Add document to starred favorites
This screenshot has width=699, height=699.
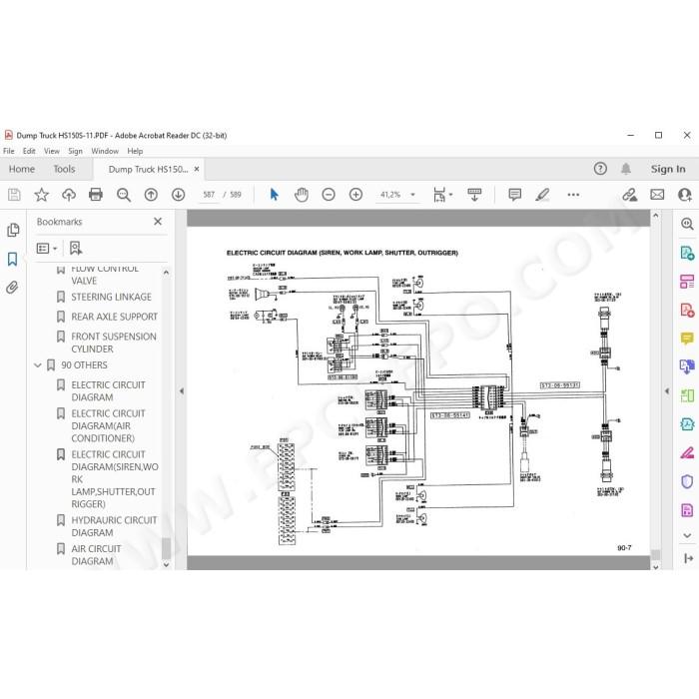pyautogui.click(x=42, y=195)
